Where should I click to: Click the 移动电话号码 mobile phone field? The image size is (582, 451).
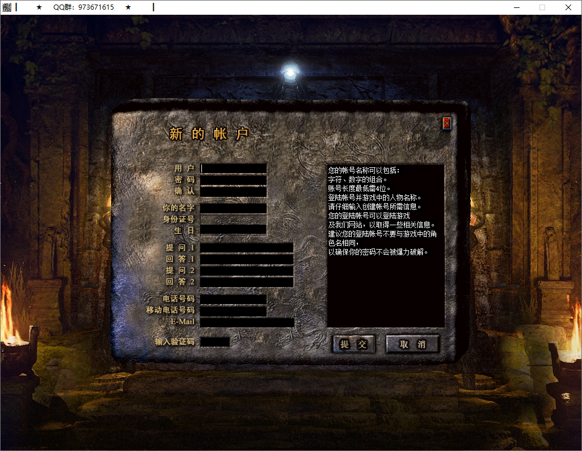tap(234, 310)
